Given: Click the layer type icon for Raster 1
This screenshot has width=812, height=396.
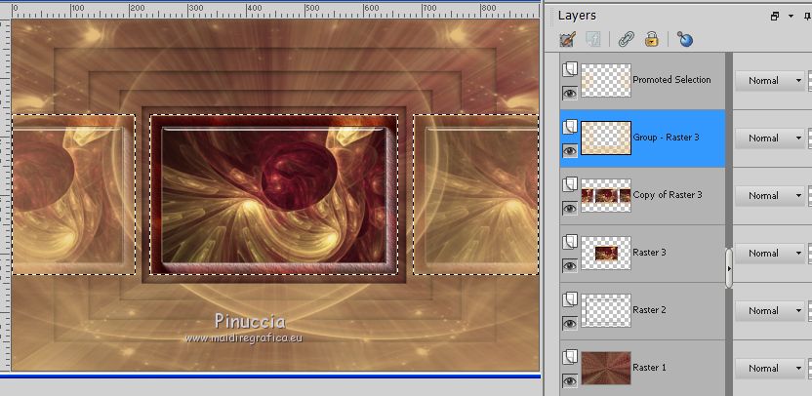Looking at the screenshot, I should coord(570,357).
